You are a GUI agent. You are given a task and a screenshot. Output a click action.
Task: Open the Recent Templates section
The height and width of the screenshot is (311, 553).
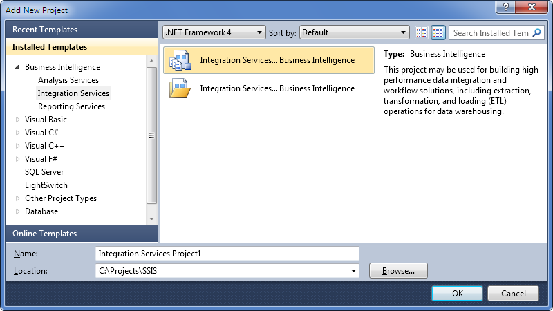[x=82, y=29]
